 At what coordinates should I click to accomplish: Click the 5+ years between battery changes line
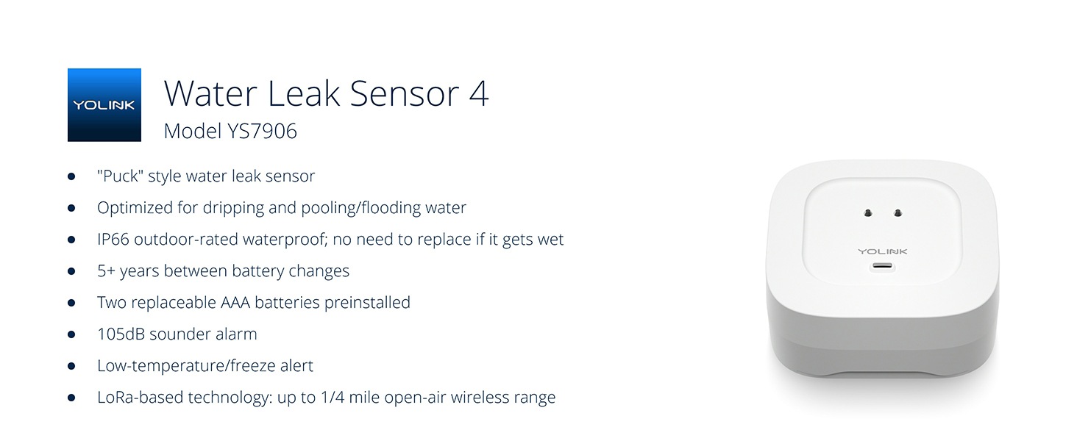pos(223,271)
